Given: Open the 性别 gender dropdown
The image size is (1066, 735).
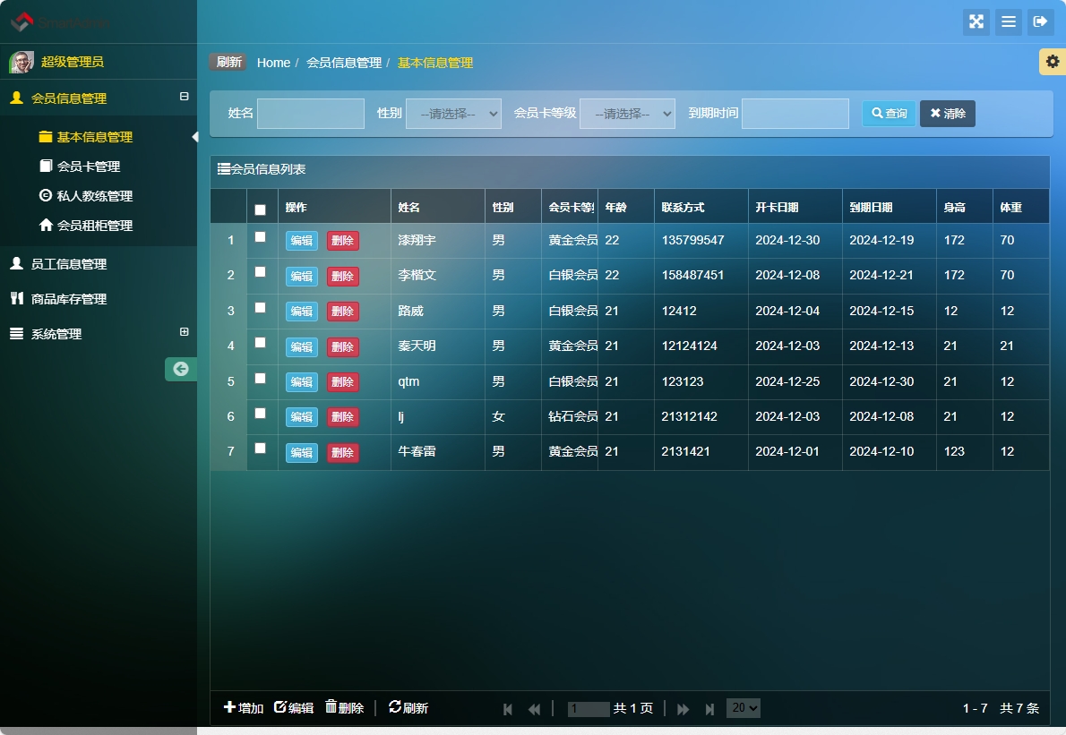Looking at the screenshot, I should [453, 114].
